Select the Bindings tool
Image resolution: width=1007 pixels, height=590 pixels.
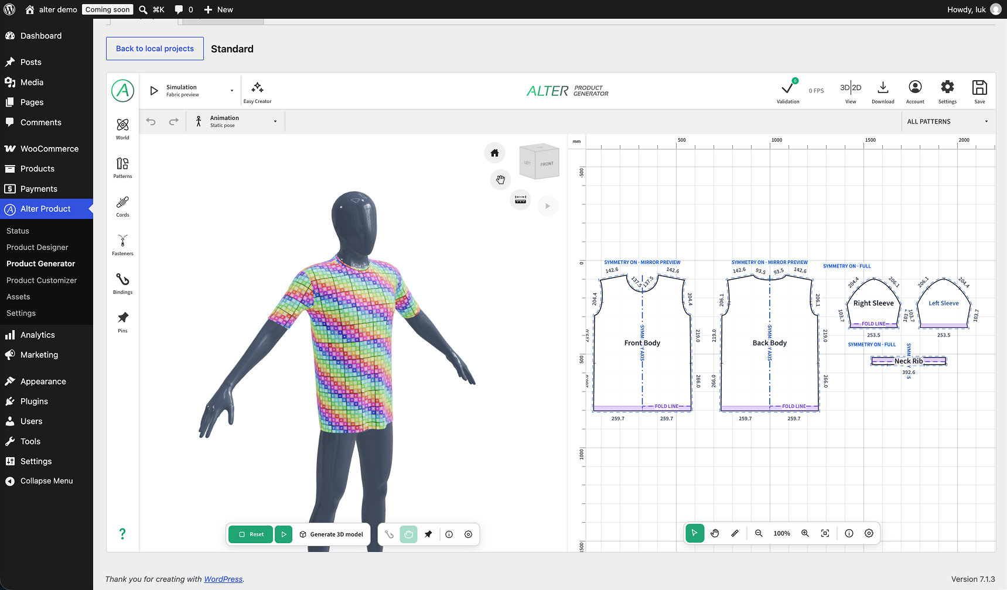(122, 283)
